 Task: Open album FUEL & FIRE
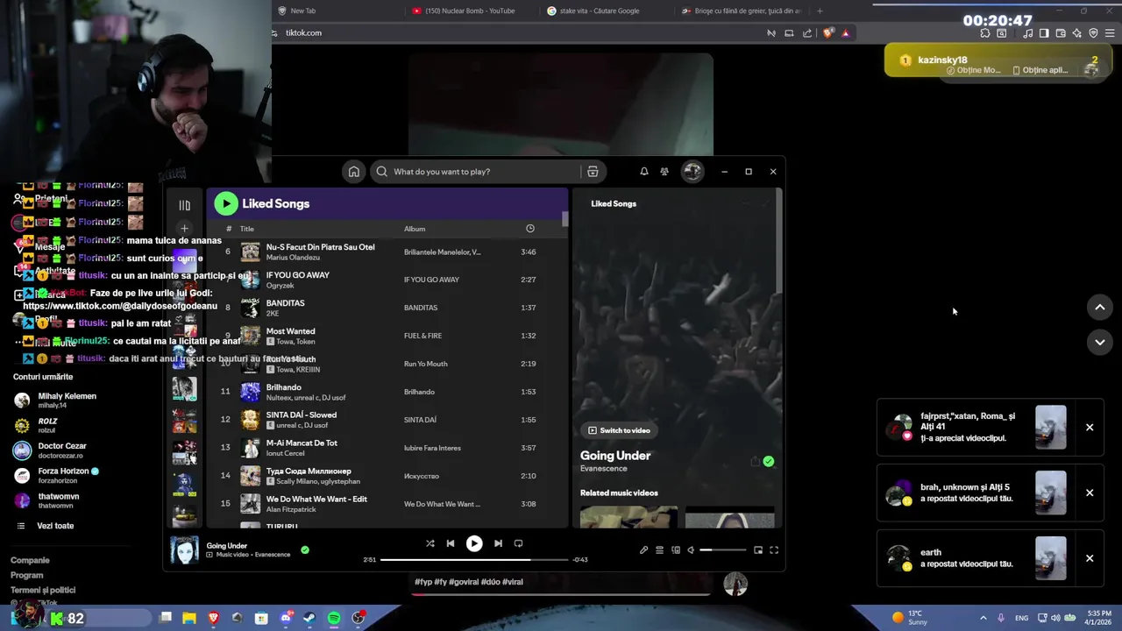tap(423, 336)
